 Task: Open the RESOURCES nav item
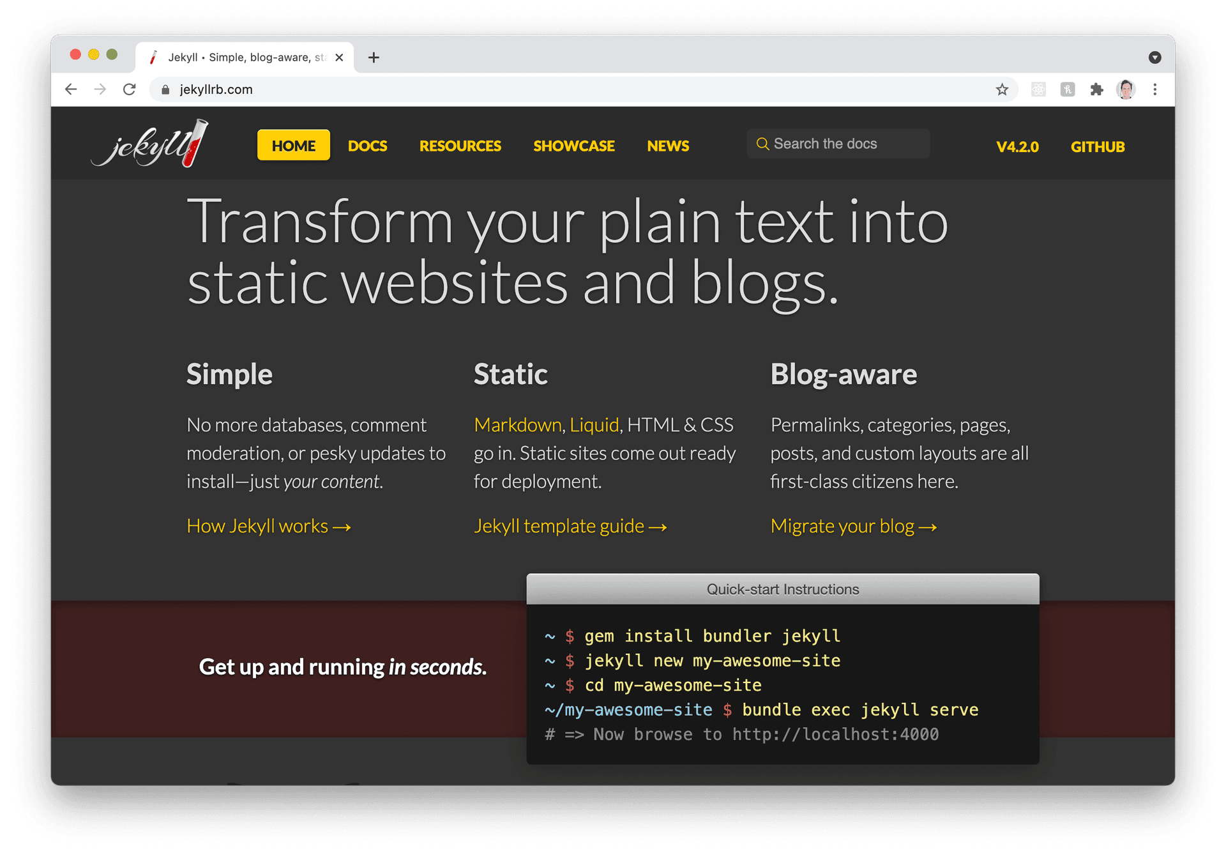(x=460, y=146)
